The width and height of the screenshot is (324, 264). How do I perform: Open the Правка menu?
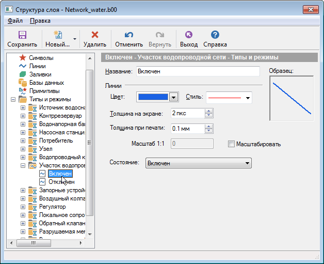pyautogui.click(x=40, y=21)
